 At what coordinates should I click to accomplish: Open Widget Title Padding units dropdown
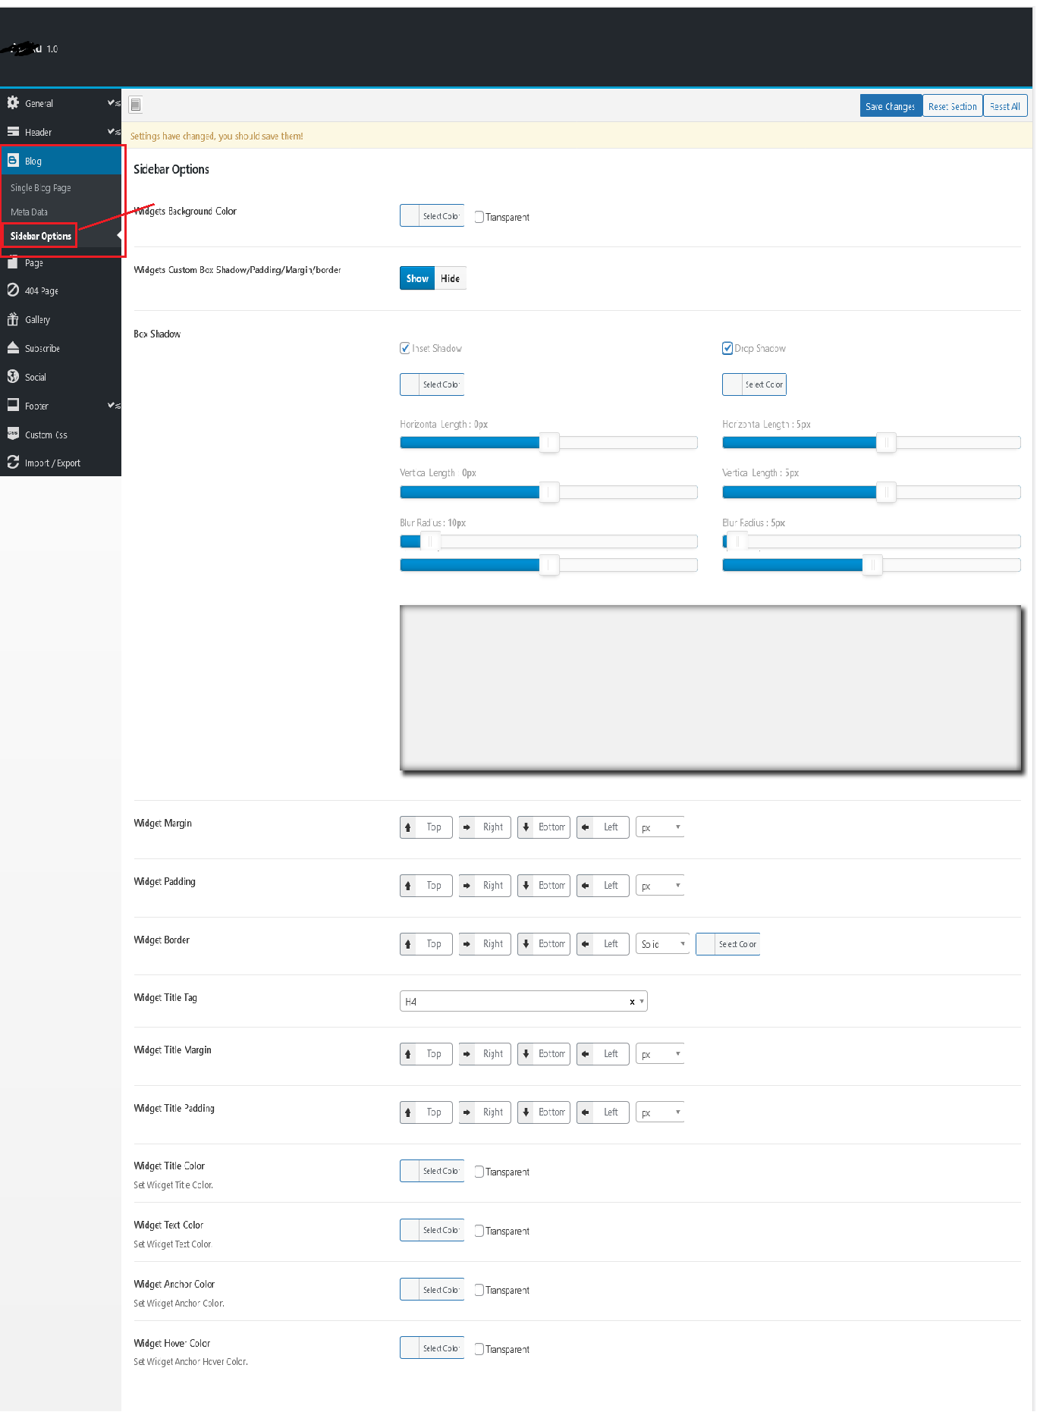(x=660, y=1112)
